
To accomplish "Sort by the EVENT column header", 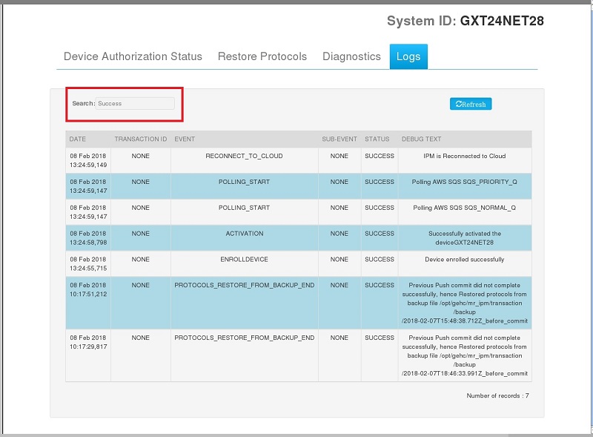I will click(185, 139).
